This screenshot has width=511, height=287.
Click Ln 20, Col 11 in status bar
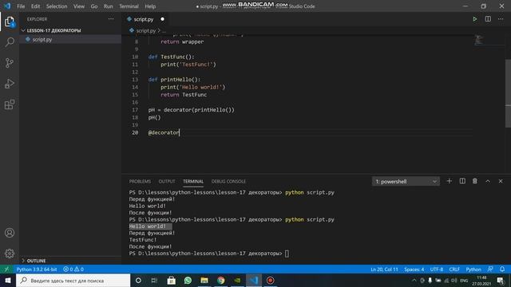(x=384, y=269)
